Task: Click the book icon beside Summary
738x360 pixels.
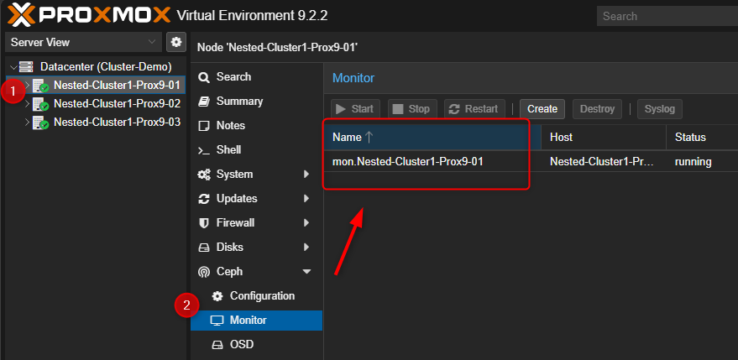Action: [204, 102]
